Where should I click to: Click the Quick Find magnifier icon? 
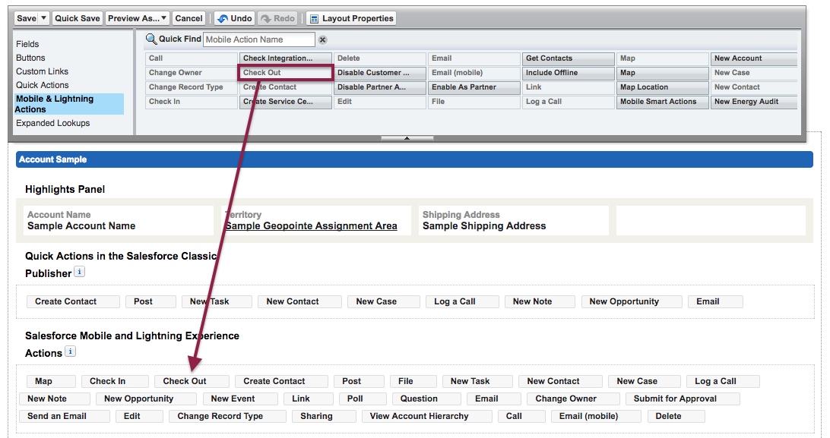[150, 39]
